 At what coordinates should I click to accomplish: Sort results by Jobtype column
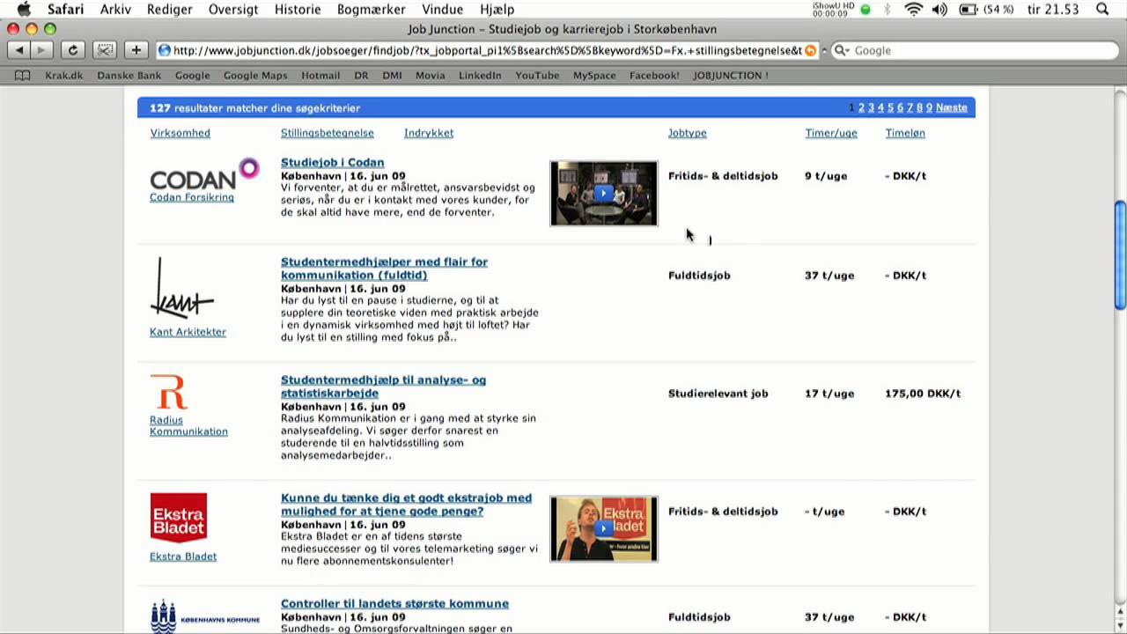click(x=688, y=133)
